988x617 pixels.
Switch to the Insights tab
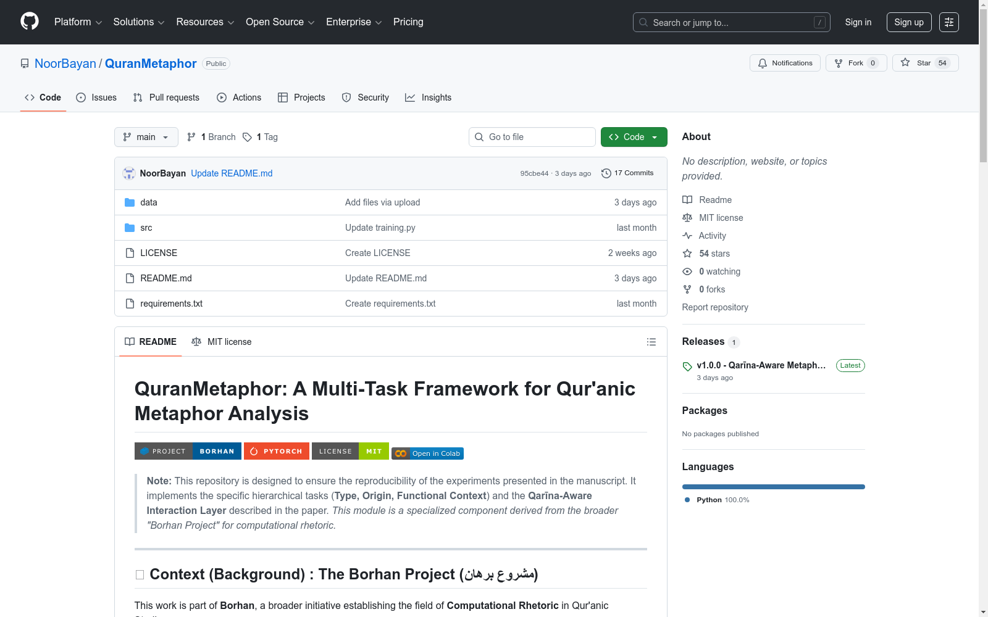428,97
